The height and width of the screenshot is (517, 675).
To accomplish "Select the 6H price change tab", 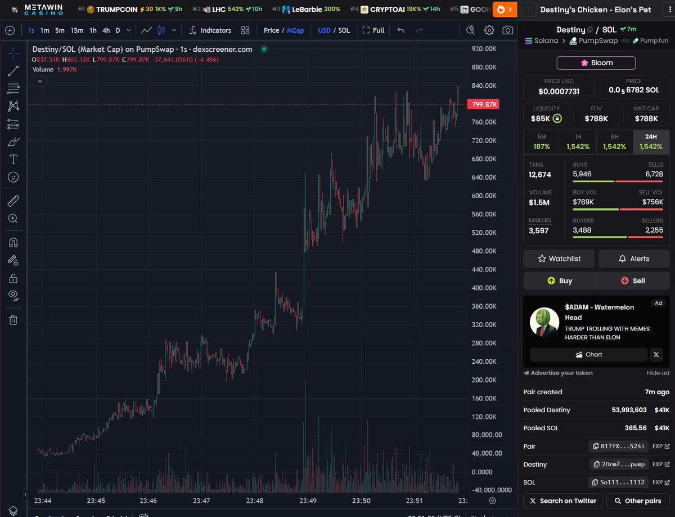I will pos(615,142).
